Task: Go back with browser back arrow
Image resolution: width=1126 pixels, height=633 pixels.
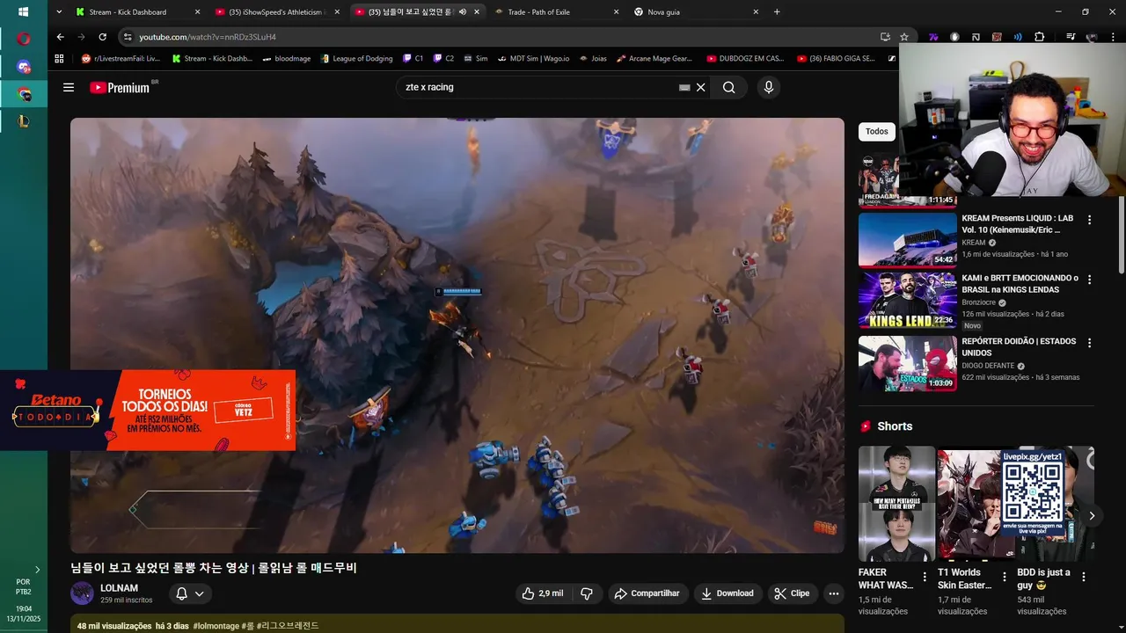Action: (60, 37)
